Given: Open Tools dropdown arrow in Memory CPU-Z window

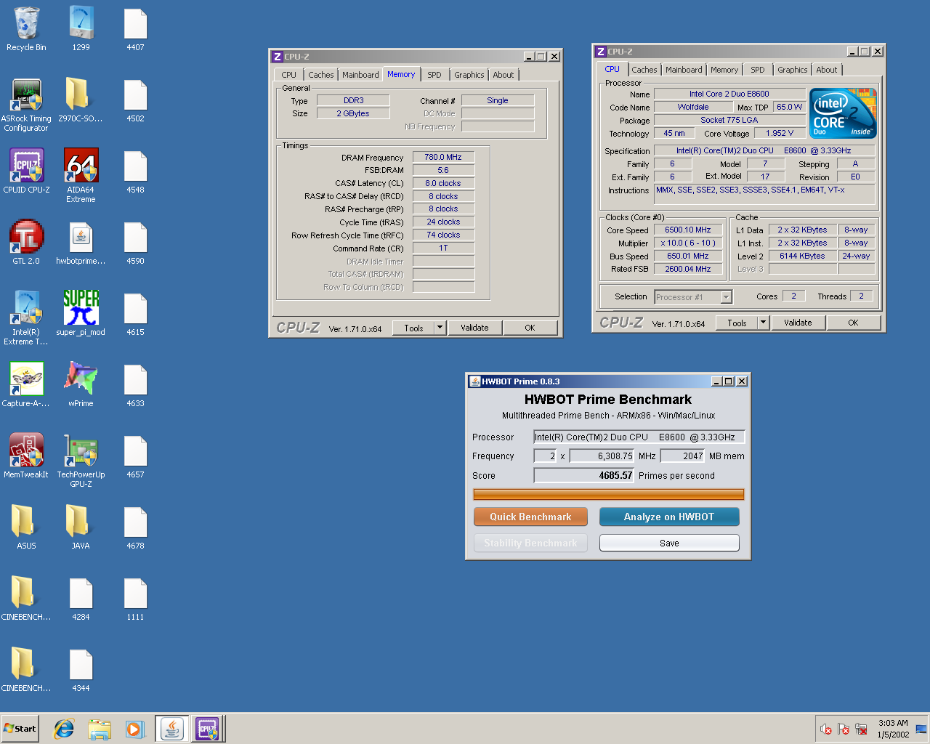Looking at the screenshot, I should (440, 328).
